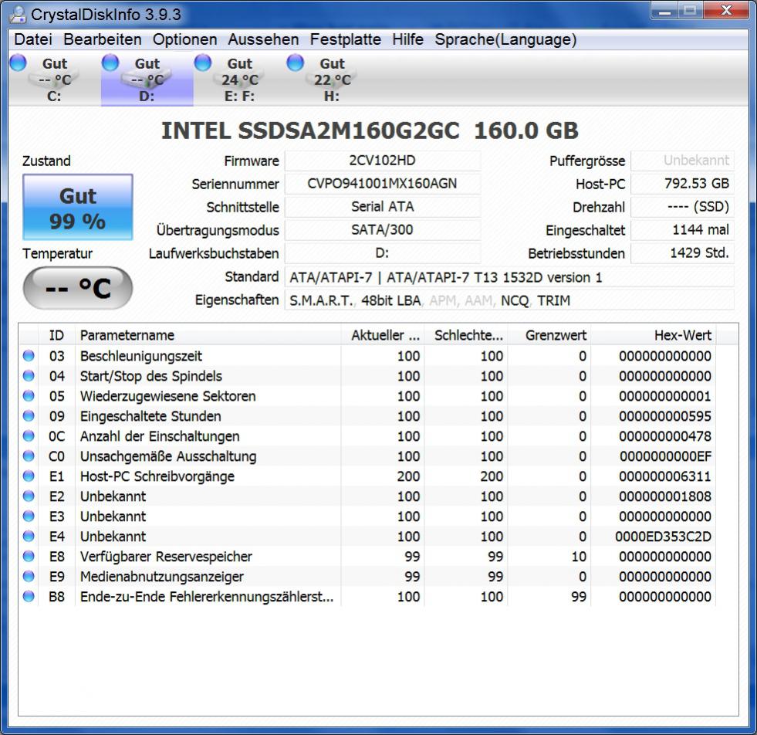The height and width of the screenshot is (735, 757).
Task: Click status icon for Unsachgemäße Ausschaltung
Action: click(29, 456)
